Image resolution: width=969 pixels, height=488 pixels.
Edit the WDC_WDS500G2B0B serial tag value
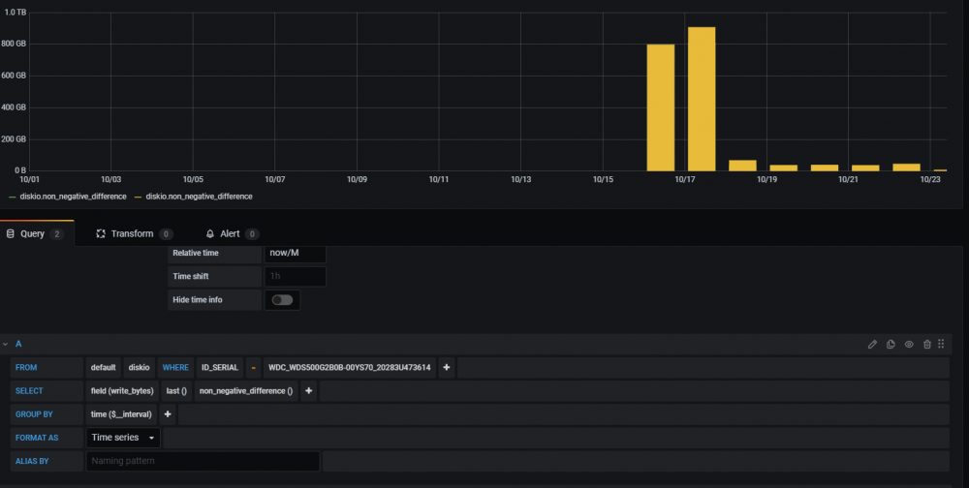click(x=350, y=368)
